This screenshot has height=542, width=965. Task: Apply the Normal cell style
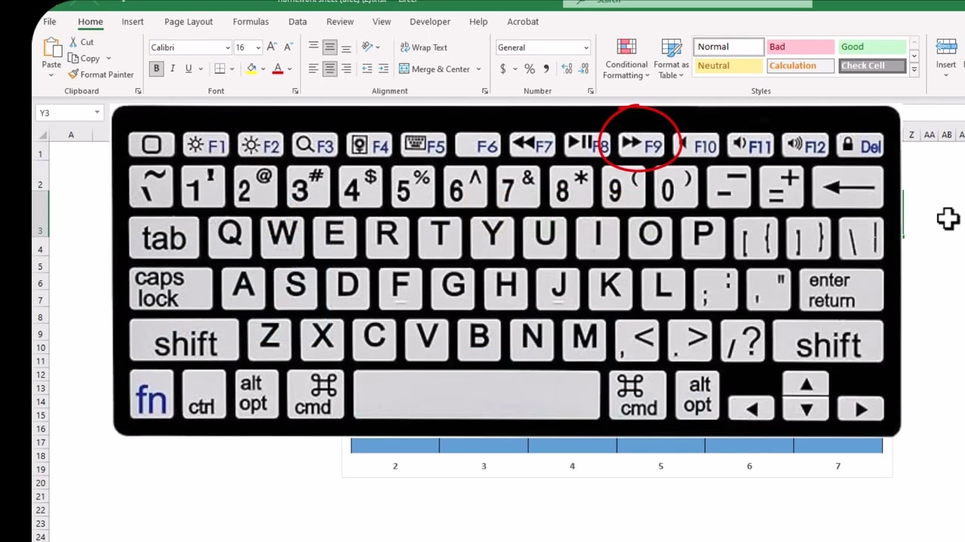pos(728,47)
